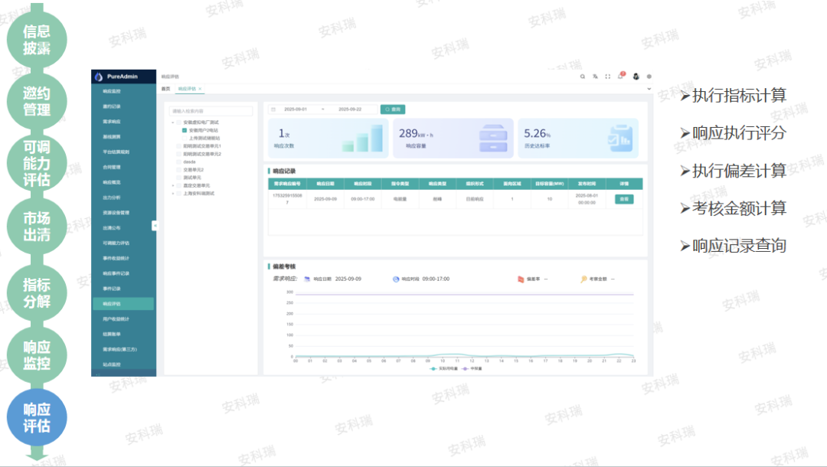
Task: Click the drawer graphic on 响应容量 card
Action: 493,138
